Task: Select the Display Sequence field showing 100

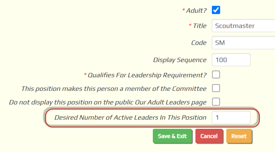Action: click(x=231, y=60)
